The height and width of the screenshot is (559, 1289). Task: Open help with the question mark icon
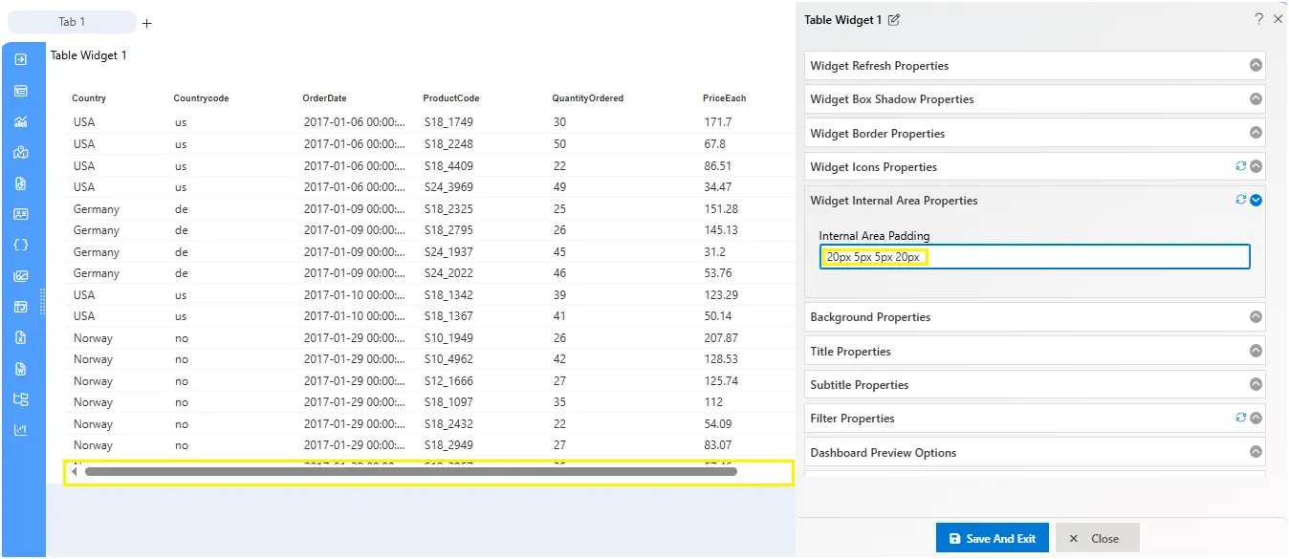(1258, 19)
